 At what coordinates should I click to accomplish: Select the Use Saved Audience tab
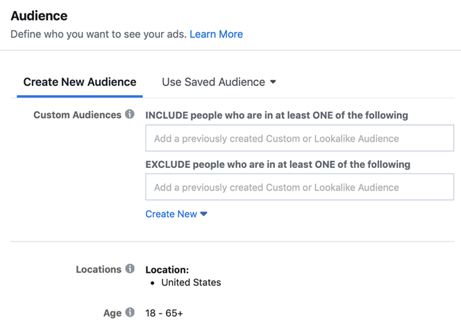(219, 82)
